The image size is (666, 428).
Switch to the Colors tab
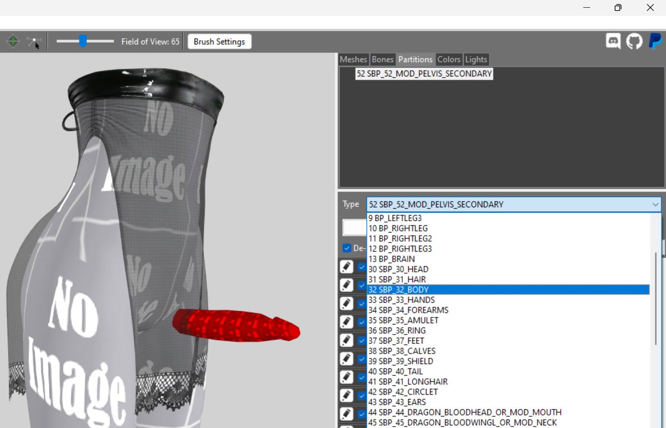point(449,60)
